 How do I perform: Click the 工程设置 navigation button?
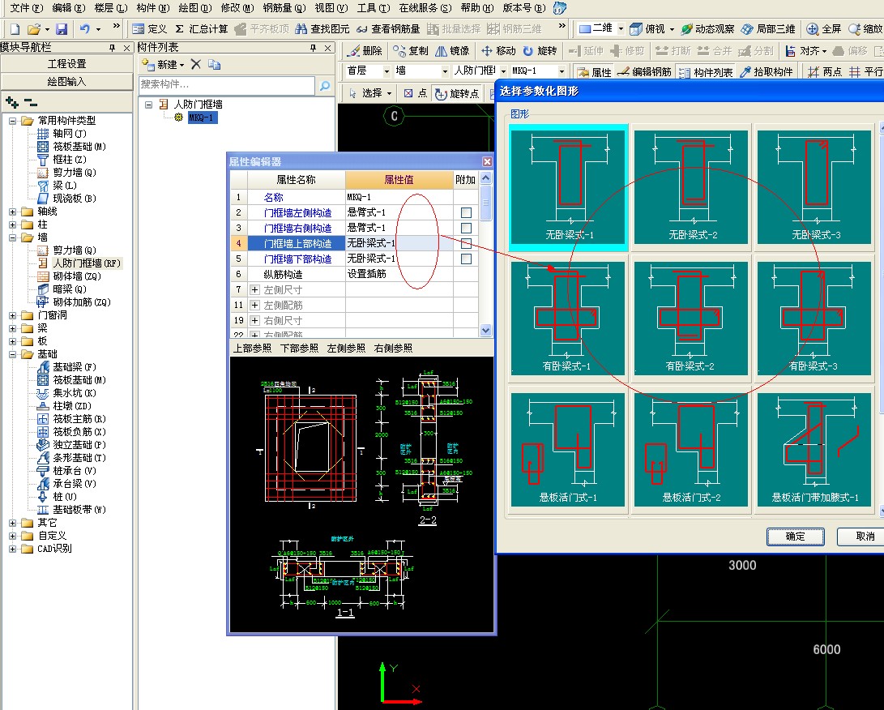point(66,64)
